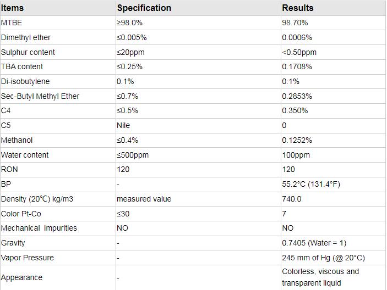Select the Mechanical impurities row label
The image size is (387, 290).
(x=39, y=228)
